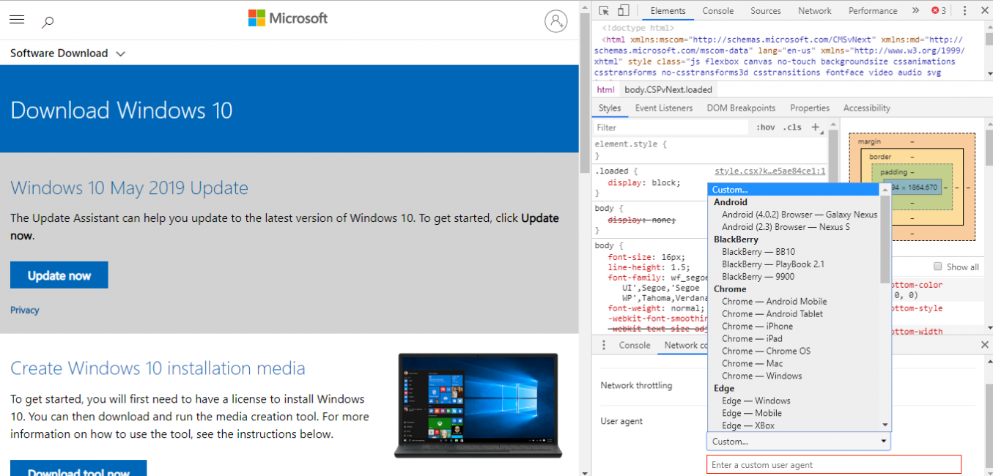Open the Privacy link
The width and height of the screenshot is (993, 476).
tap(25, 310)
